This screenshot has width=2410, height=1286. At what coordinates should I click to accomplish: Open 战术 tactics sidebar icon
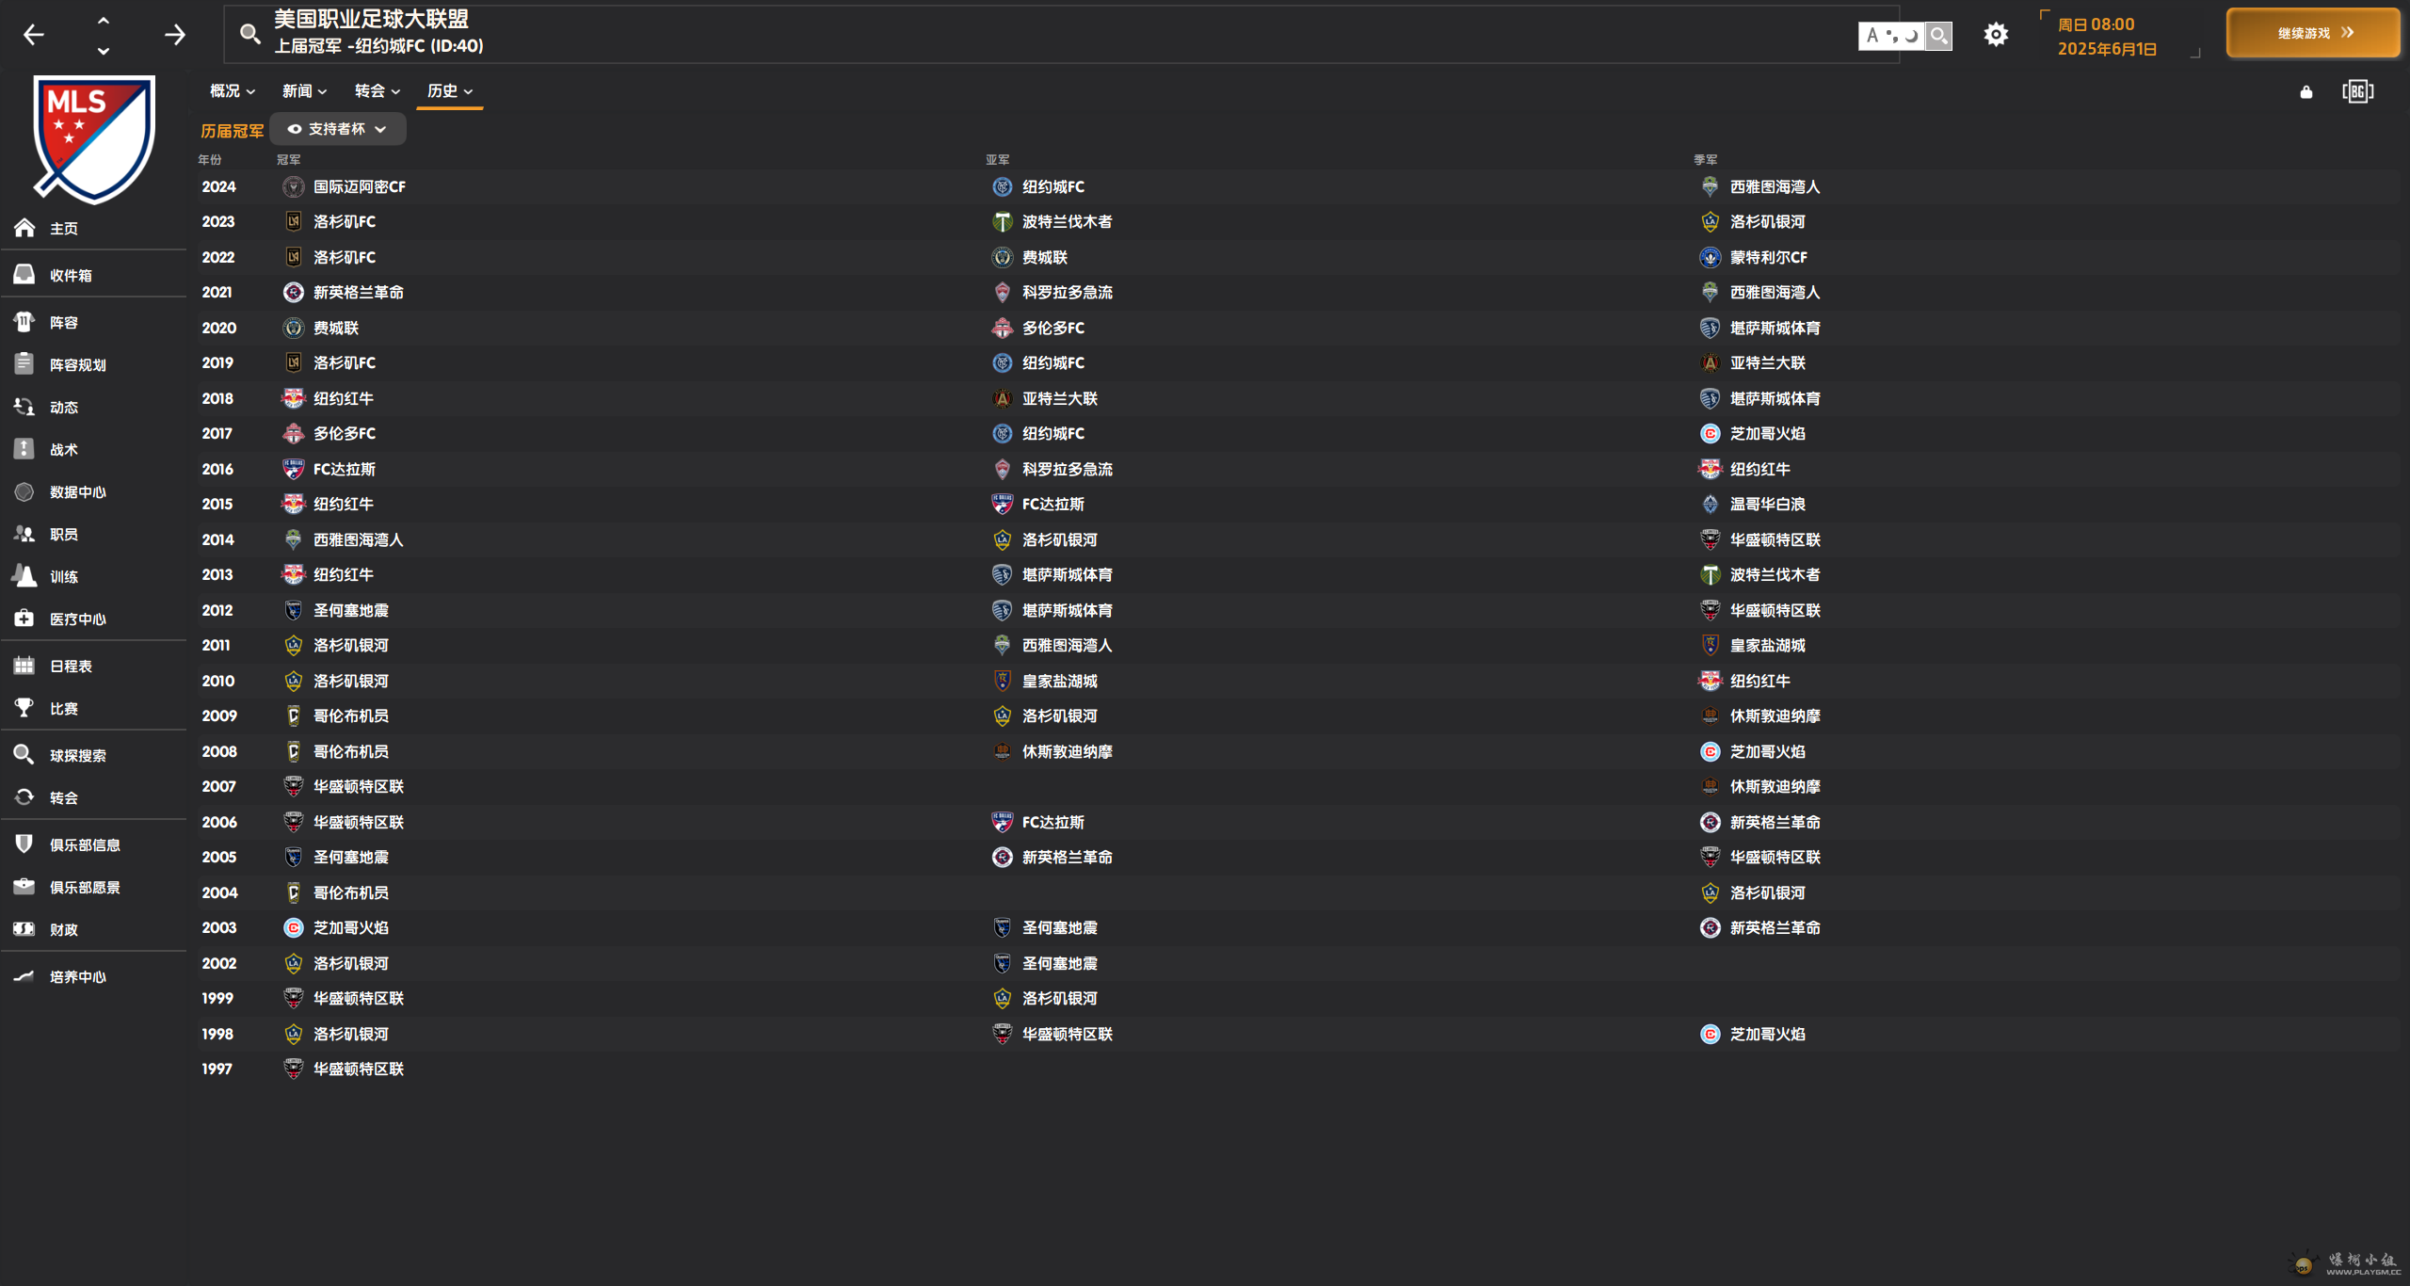pyautogui.click(x=24, y=449)
